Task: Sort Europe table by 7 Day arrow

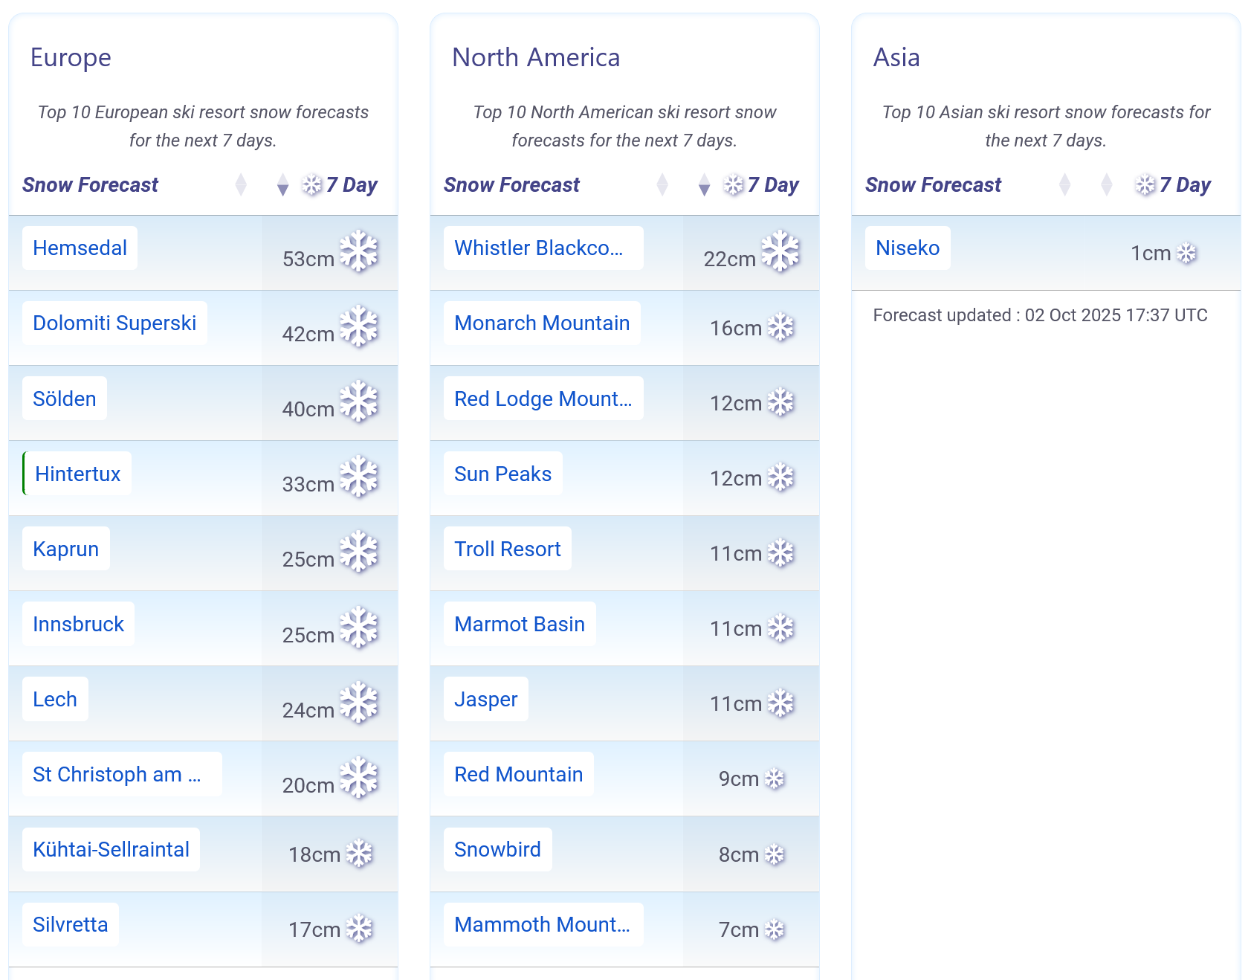Action: [282, 184]
